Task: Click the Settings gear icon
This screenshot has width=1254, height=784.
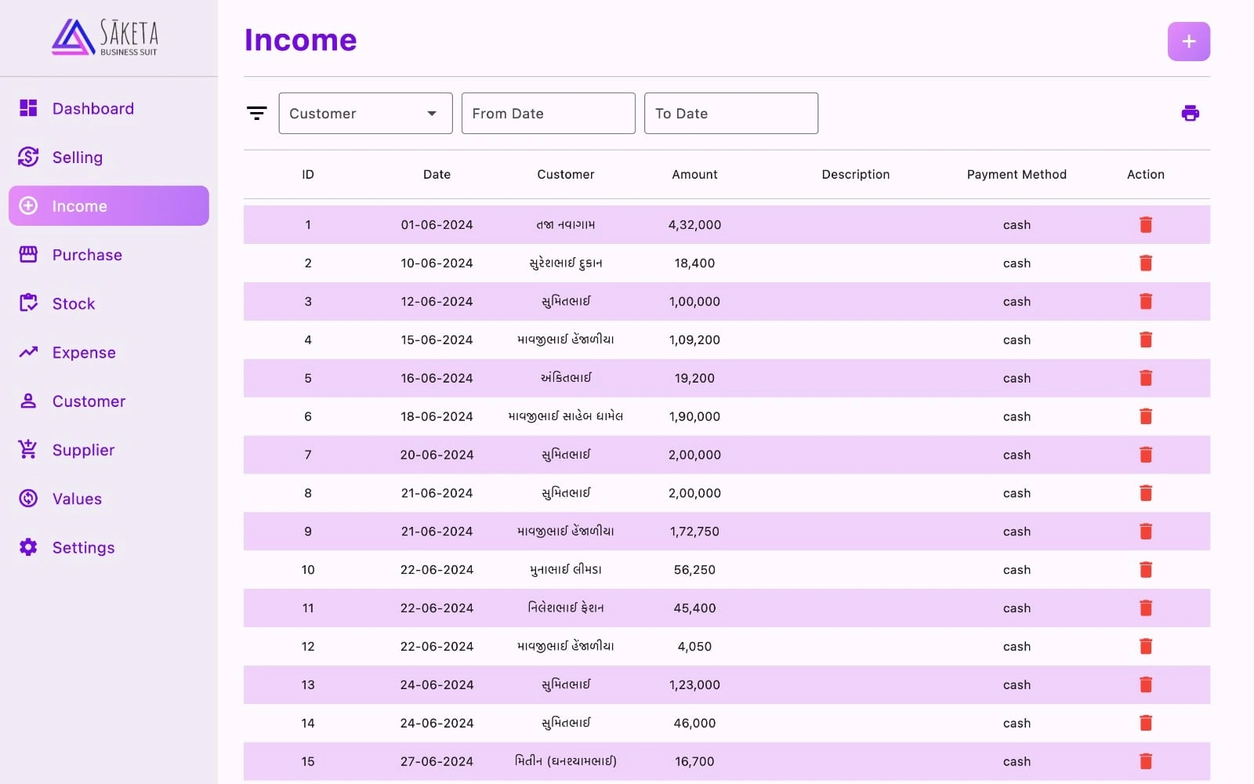Action: 28,546
